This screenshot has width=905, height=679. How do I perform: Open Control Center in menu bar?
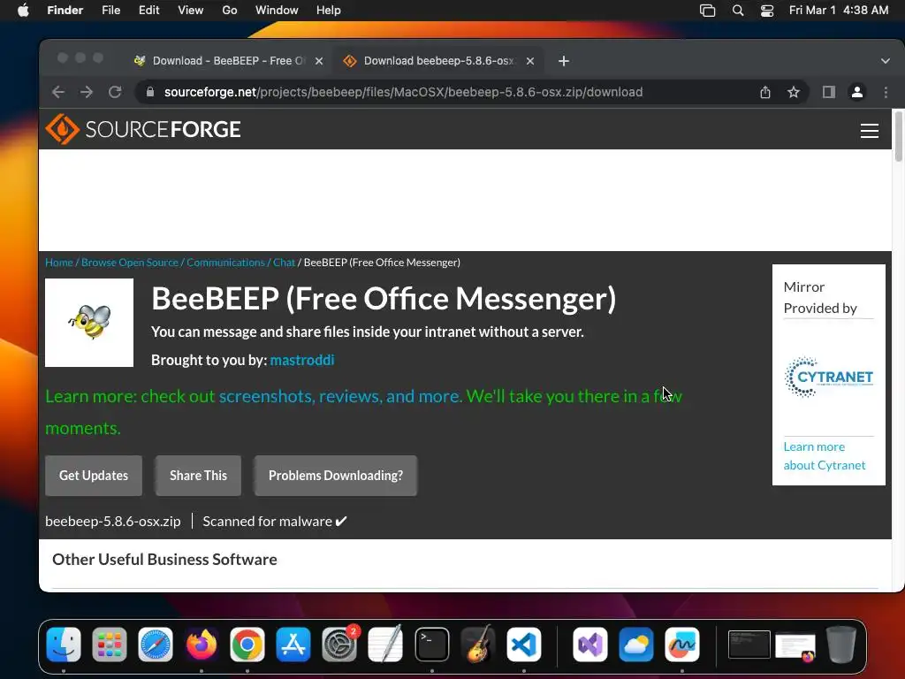click(x=767, y=11)
